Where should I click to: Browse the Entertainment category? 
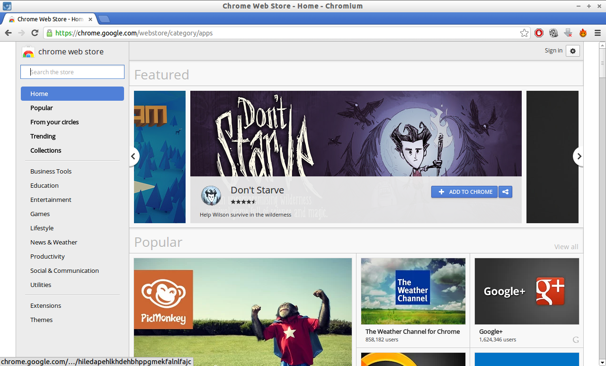(x=51, y=200)
